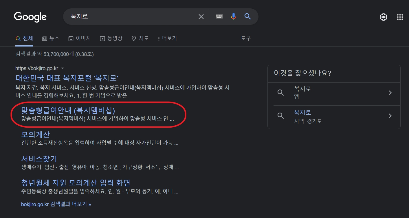Click snippet starting 생애주기. 임신 · 출산
The image size is (409, 218).
(100, 167)
